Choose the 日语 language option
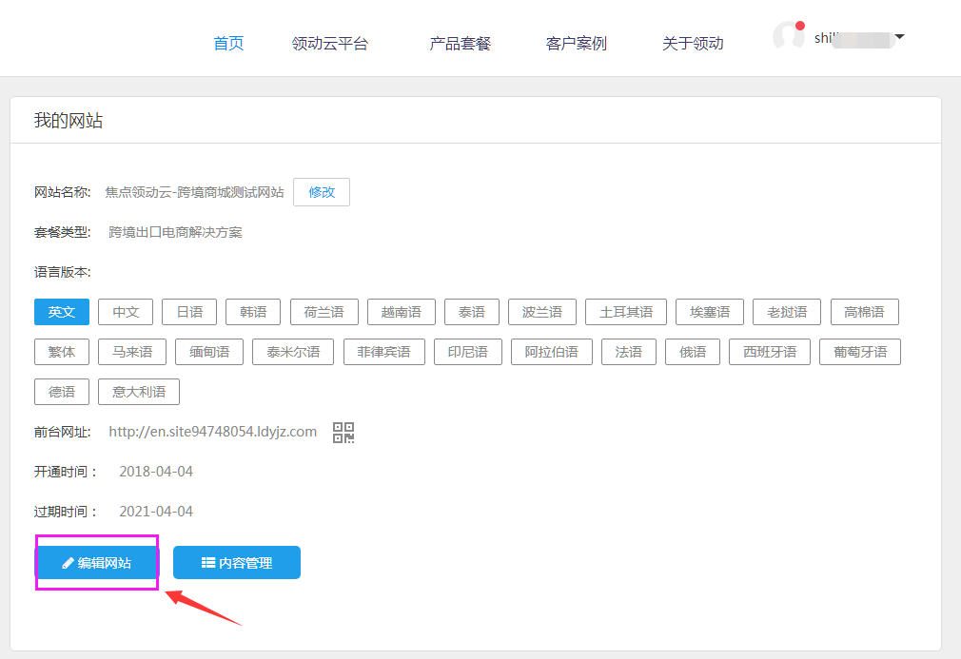Viewport: 961px width, 659px height. click(189, 312)
